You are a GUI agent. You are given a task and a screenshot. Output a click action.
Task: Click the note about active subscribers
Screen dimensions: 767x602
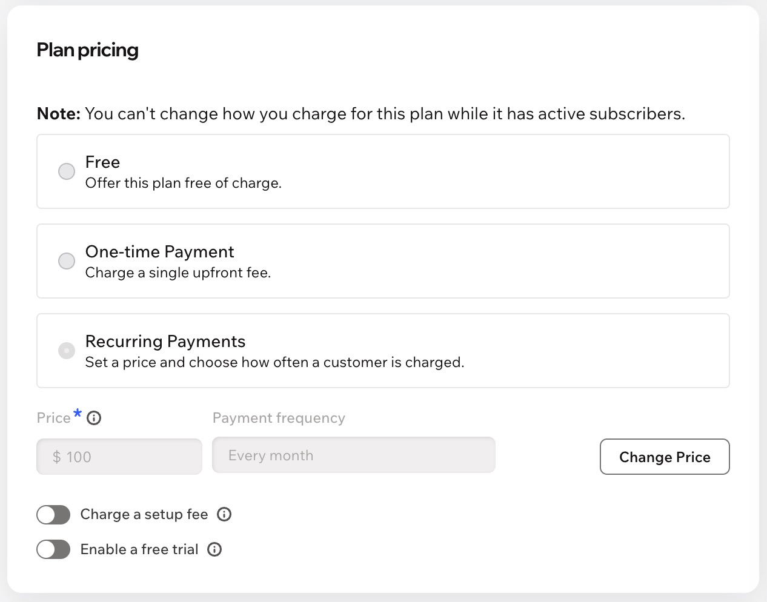pos(361,114)
